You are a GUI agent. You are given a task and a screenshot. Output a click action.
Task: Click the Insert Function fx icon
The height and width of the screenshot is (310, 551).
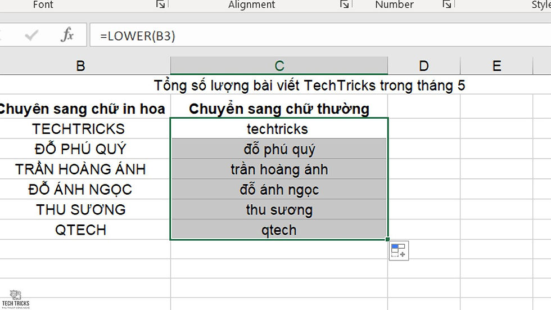tap(67, 35)
